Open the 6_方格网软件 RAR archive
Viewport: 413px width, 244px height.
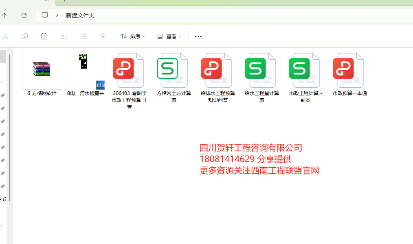click(x=42, y=70)
